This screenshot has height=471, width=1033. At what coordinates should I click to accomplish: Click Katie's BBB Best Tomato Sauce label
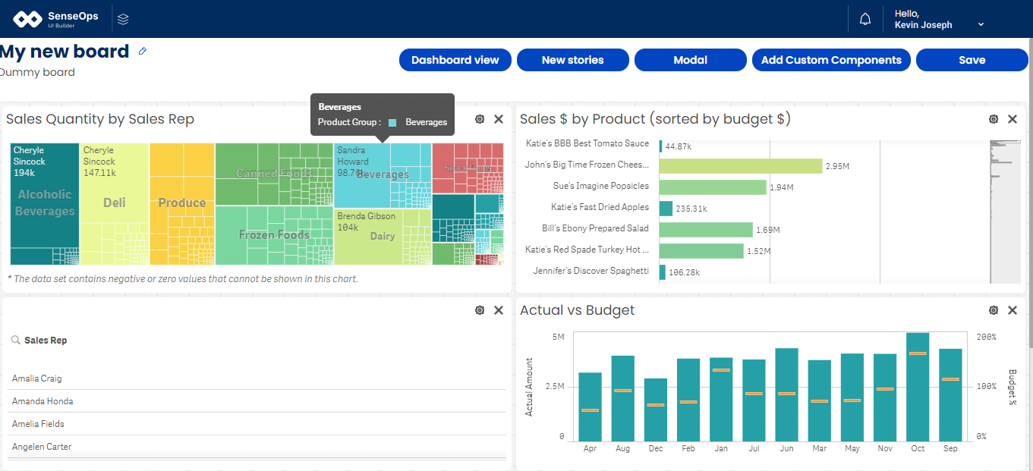pos(587,143)
